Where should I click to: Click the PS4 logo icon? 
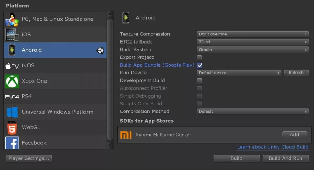12,97
